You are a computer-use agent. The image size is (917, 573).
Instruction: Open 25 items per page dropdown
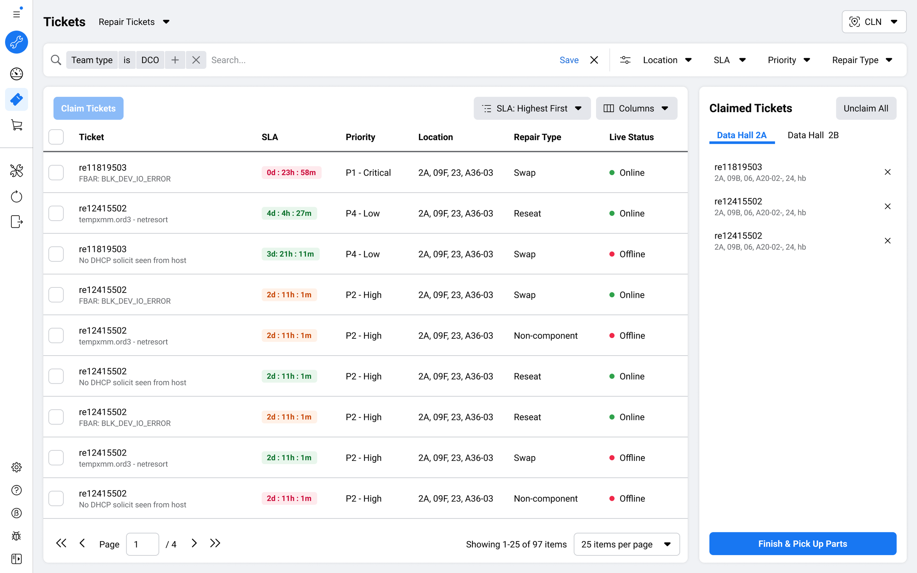click(626, 544)
